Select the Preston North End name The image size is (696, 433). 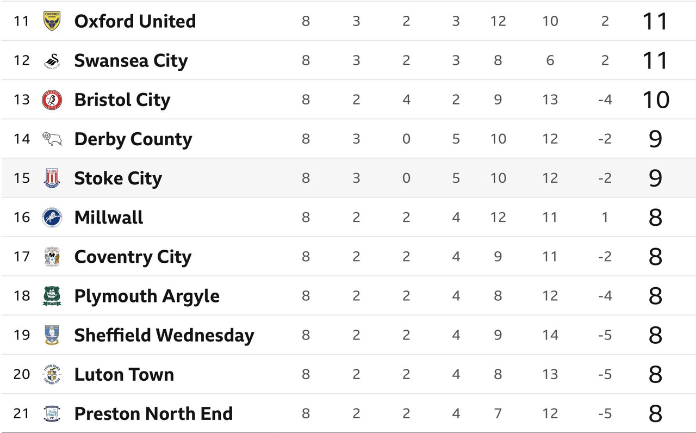[x=153, y=413]
